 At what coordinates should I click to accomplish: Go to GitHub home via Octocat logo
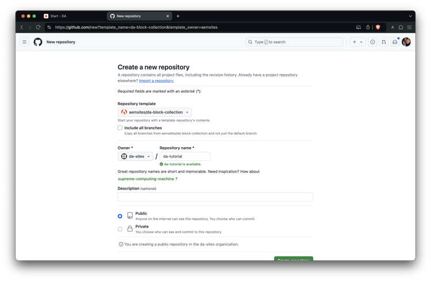point(38,42)
